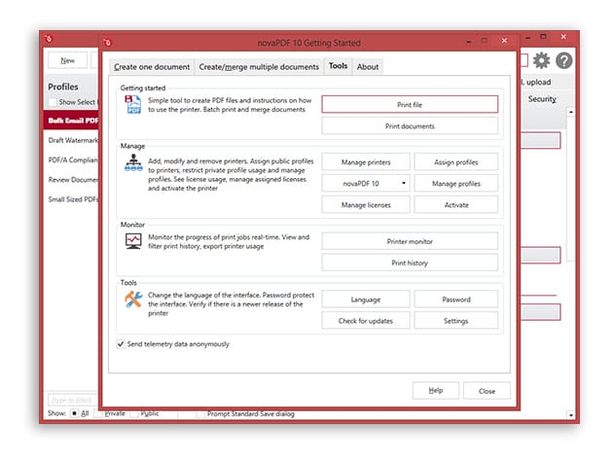Viewport: 613px width, 460px height.
Task: Minimize the Getting Started dialog
Action: click(x=468, y=42)
